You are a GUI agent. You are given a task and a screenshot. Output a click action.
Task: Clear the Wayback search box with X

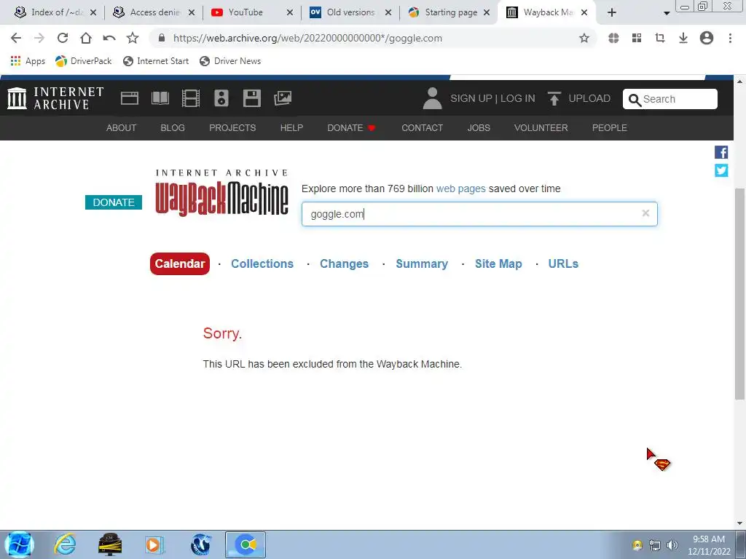click(x=645, y=213)
